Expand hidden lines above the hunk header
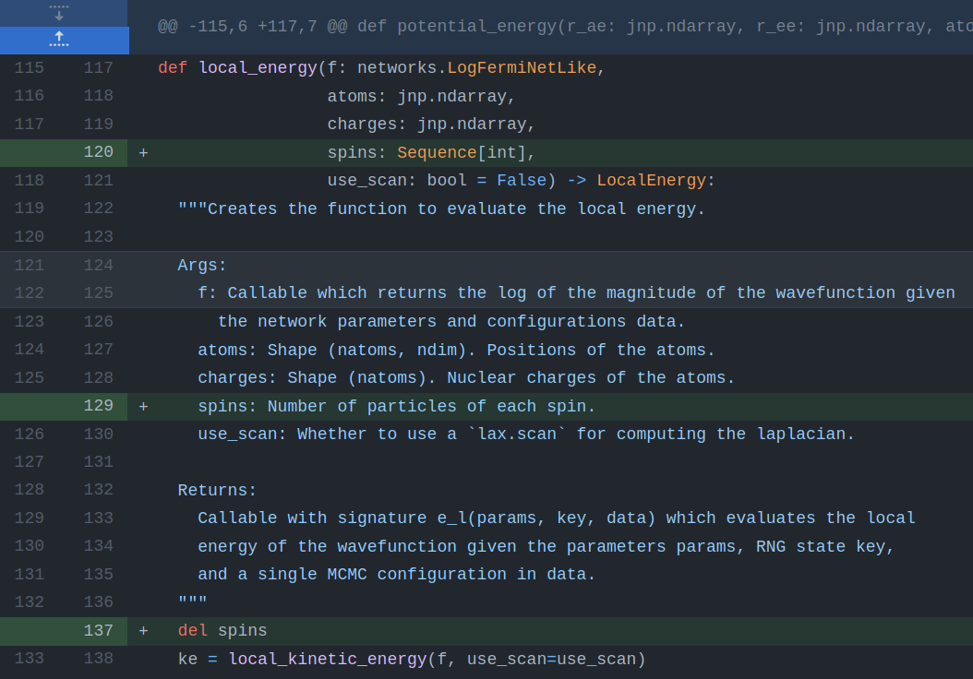 tap(58, 13)
